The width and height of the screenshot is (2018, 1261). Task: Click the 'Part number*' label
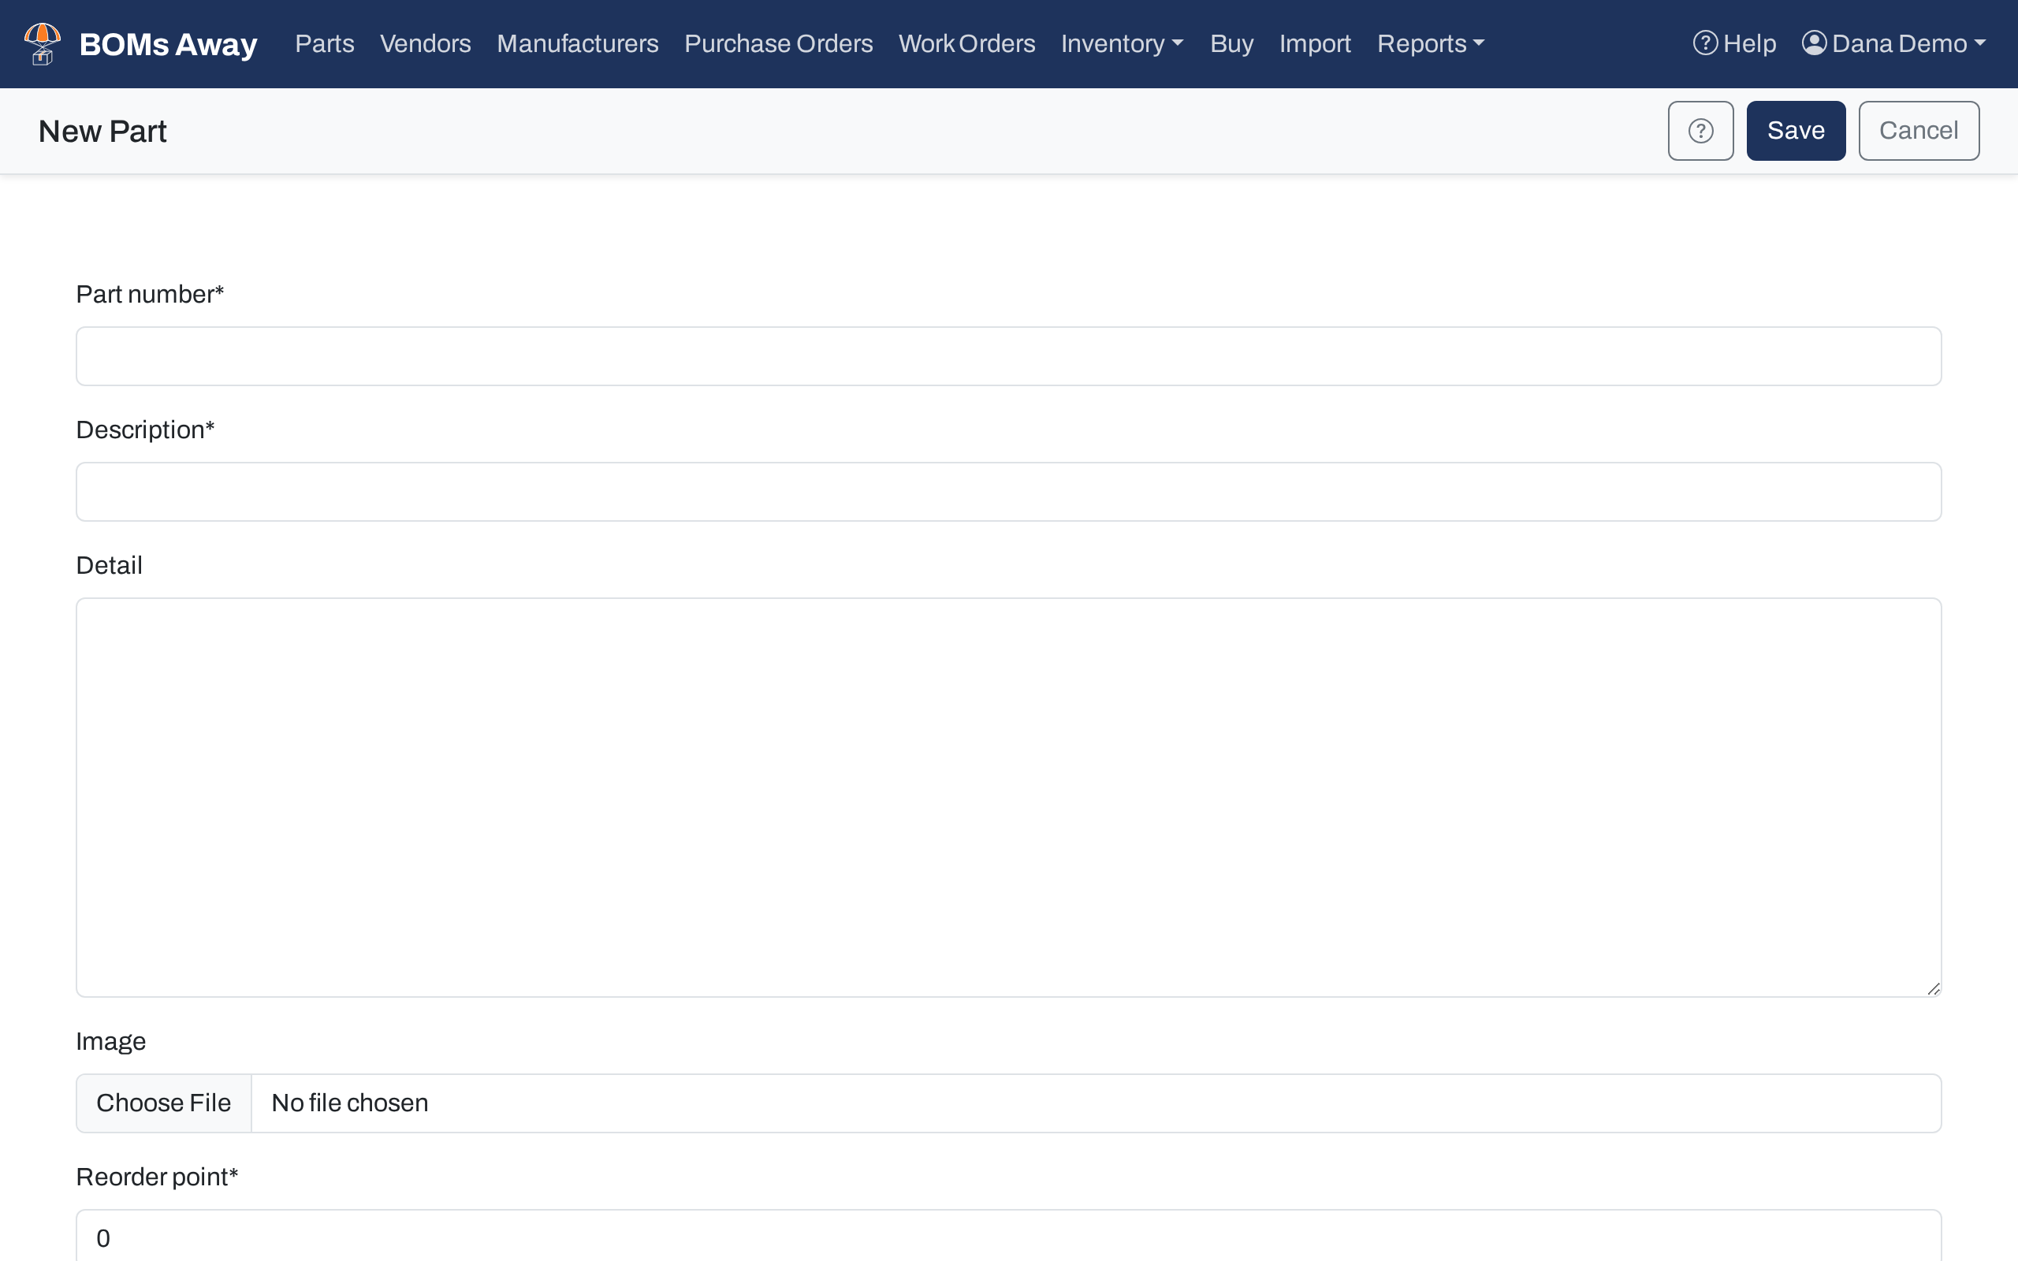150,295
